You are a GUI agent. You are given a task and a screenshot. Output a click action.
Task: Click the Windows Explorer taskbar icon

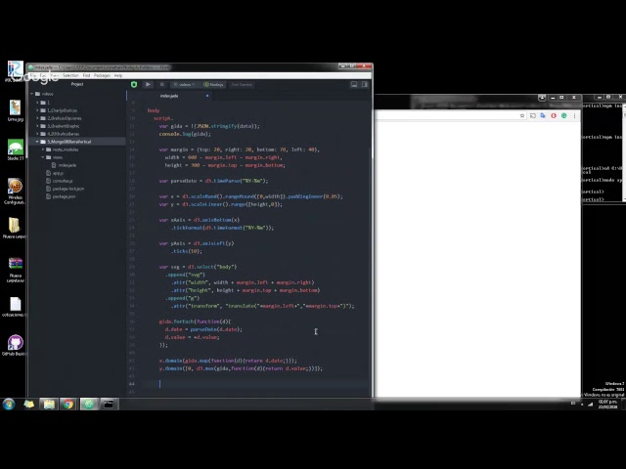49,404
